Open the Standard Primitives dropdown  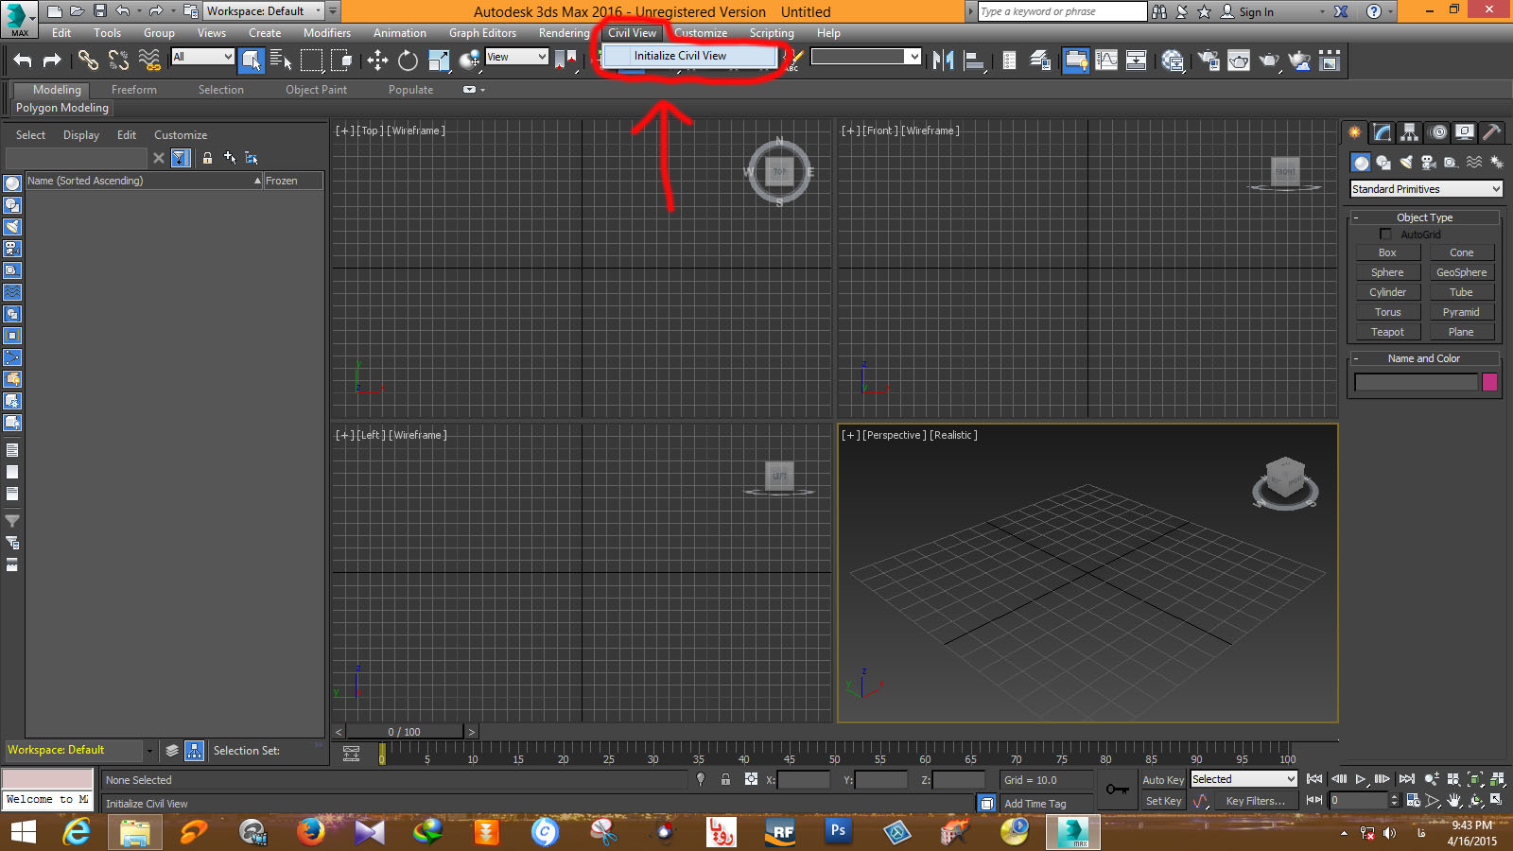pos(1426,189)
